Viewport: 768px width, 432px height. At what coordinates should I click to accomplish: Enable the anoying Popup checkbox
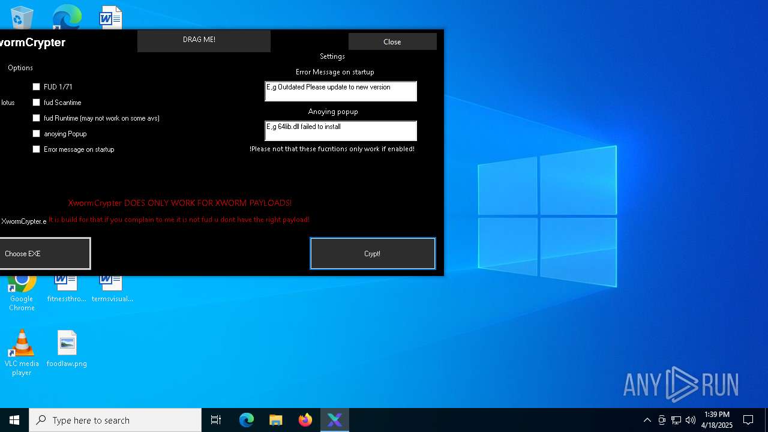tap(36, 134)
